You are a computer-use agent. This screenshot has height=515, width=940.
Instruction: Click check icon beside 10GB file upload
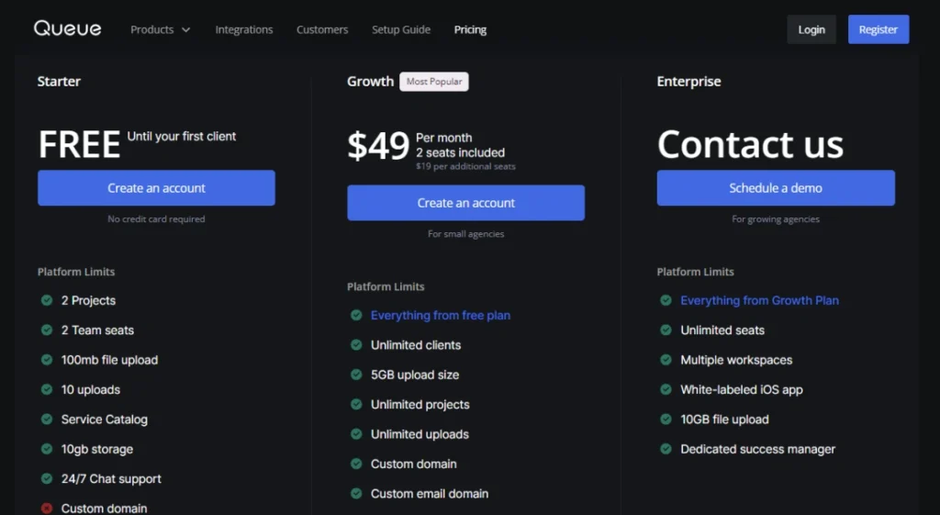click(x=666, y=420)
